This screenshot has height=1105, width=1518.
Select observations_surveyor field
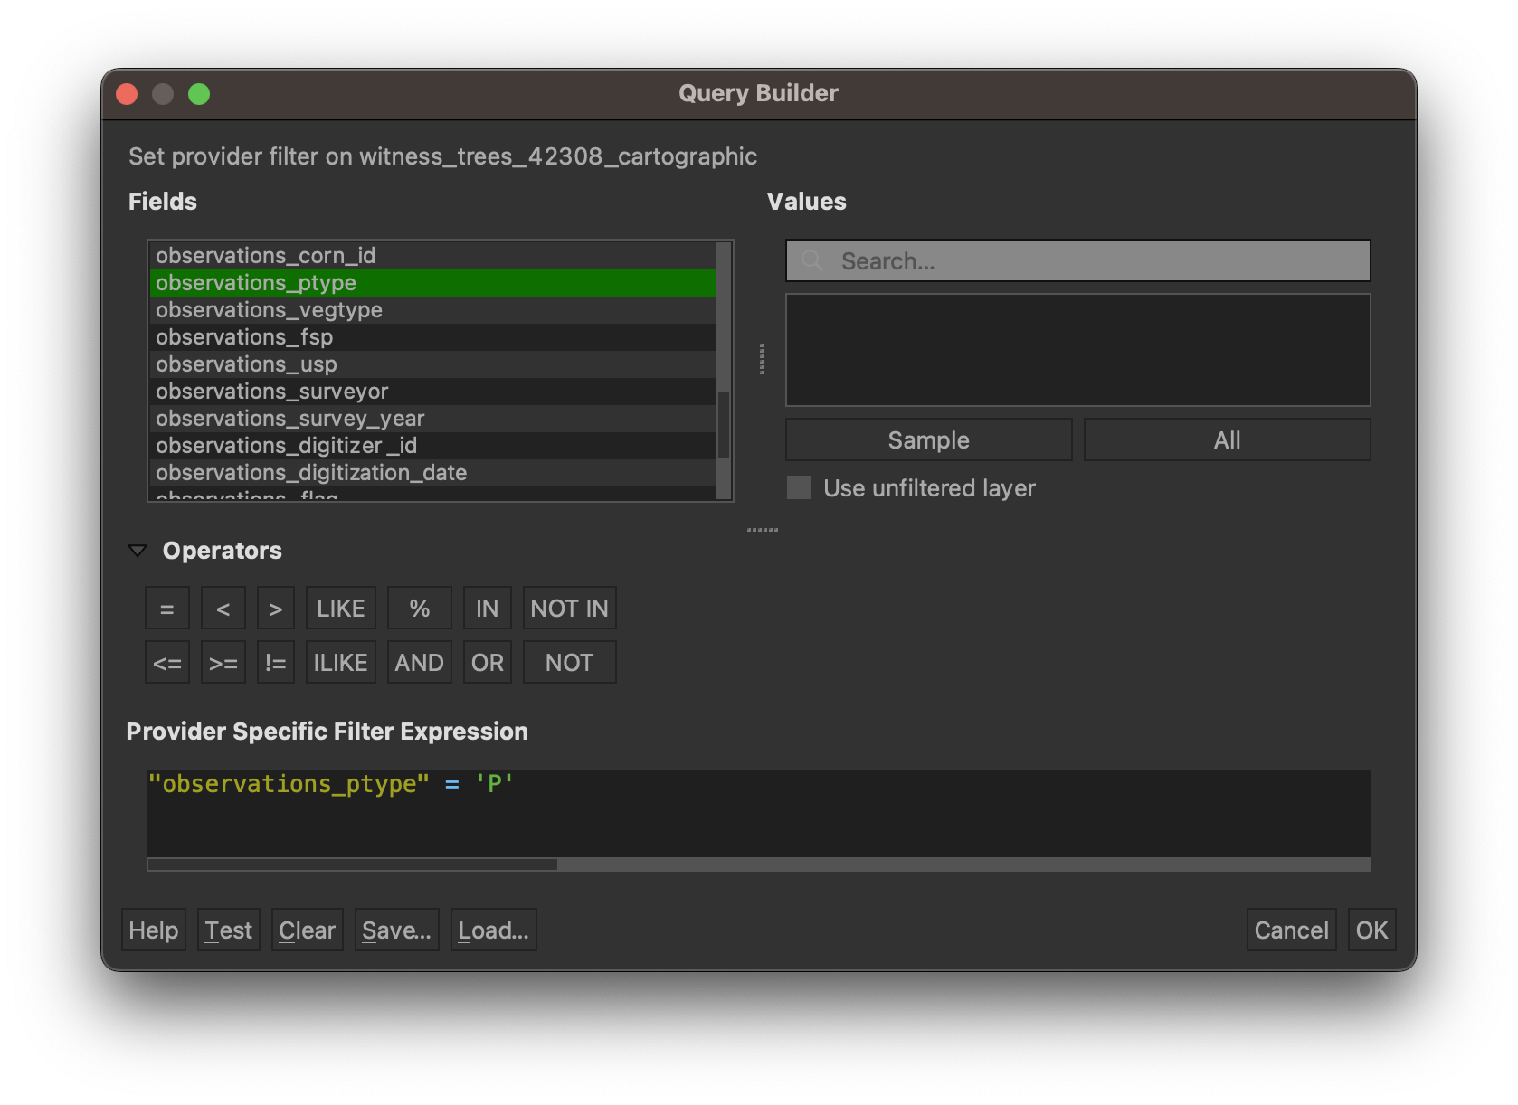[x=432, y=392]
